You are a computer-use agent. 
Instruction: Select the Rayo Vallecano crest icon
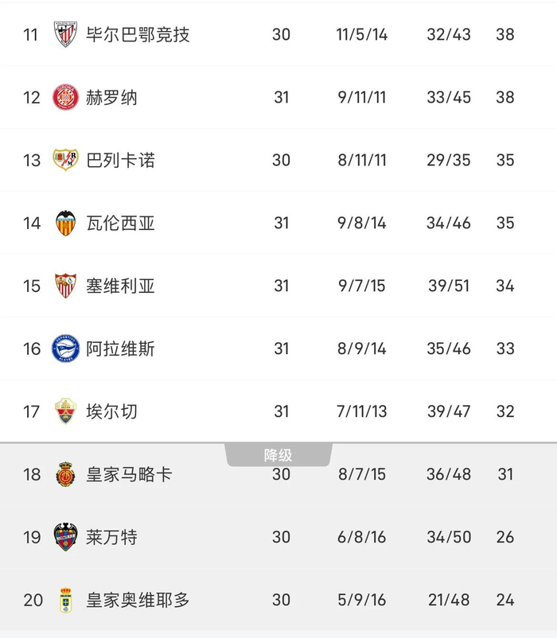[65, 161]
